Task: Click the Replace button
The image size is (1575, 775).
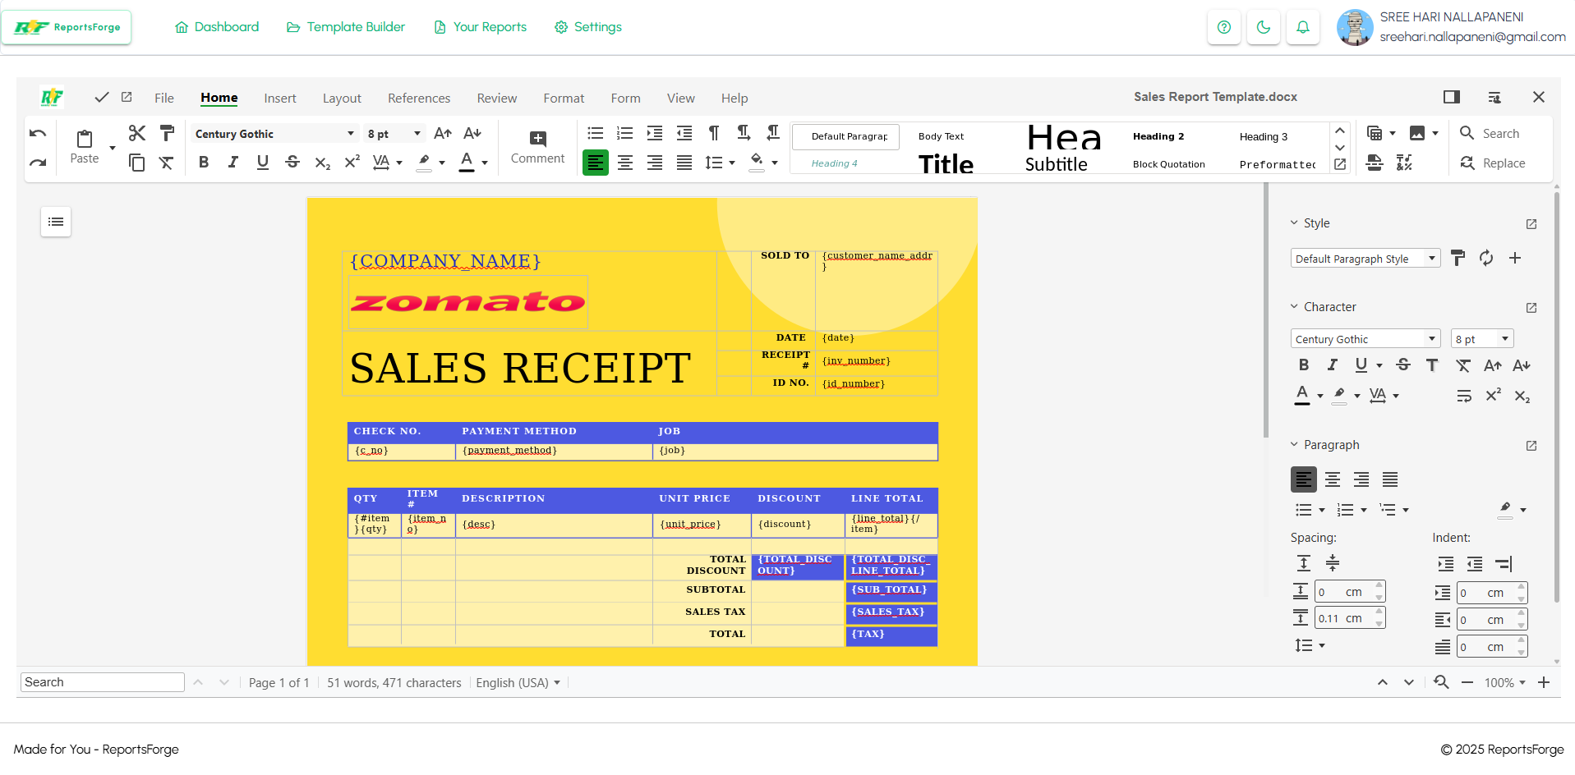Action: pyautogui.click(x=1493, y=163)
